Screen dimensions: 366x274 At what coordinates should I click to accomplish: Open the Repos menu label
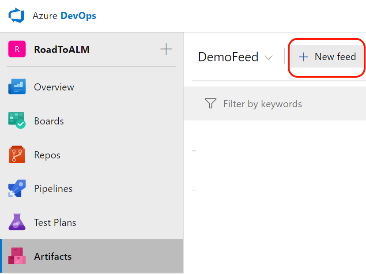pyautogui.click(x=47, y=155)
